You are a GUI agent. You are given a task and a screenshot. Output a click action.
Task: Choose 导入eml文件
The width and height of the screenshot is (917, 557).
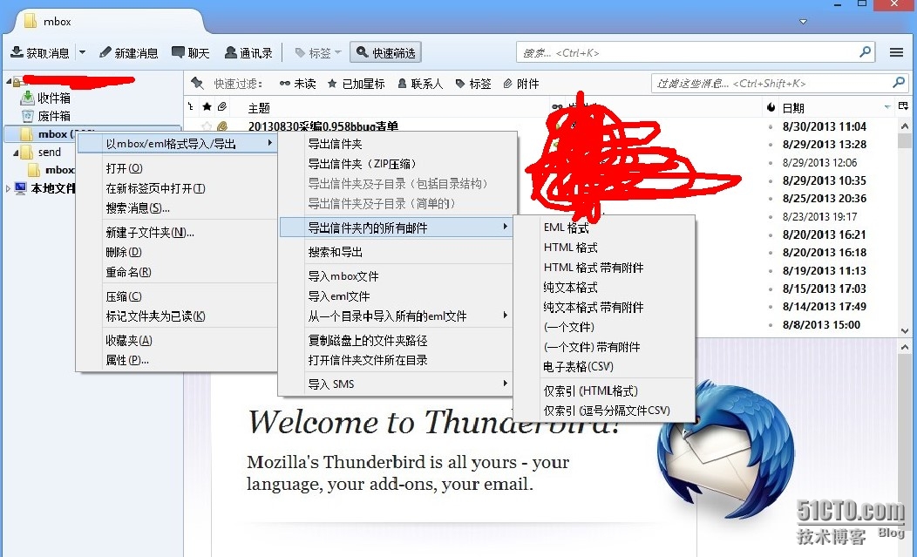point(338,296)
